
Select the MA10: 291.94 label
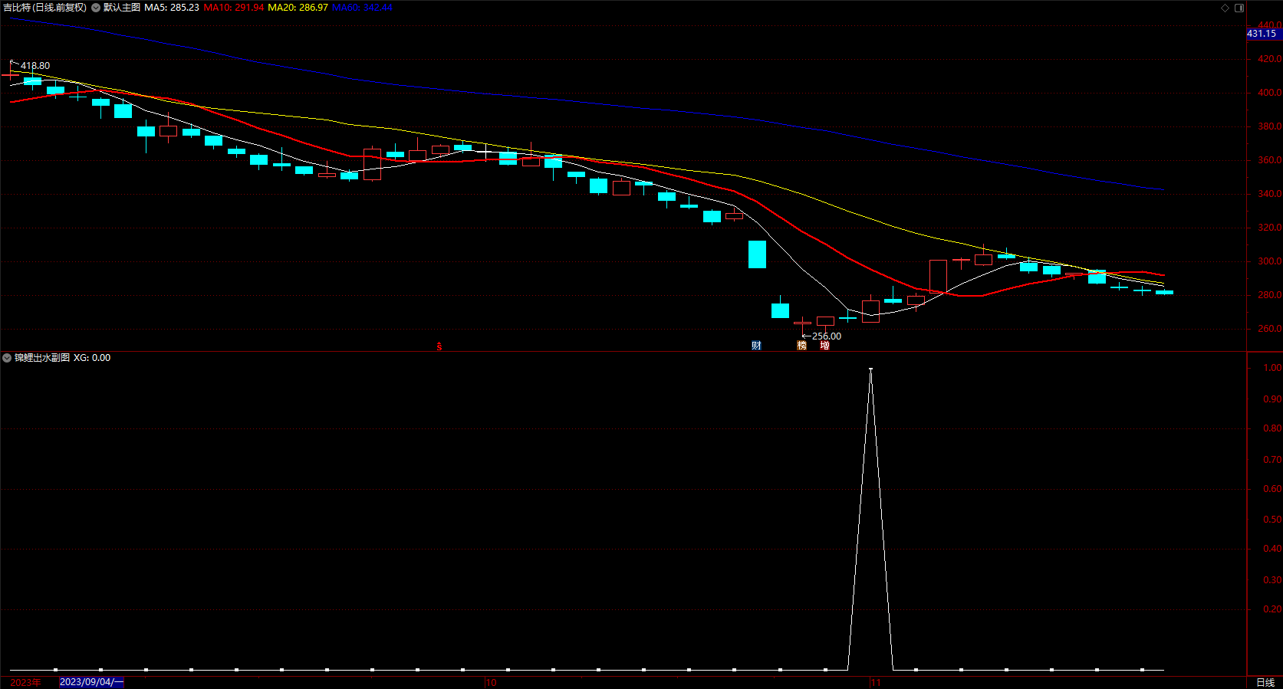[x=234, y=8]
